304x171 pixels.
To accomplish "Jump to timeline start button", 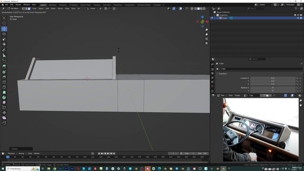I will (x=99, y=153).
